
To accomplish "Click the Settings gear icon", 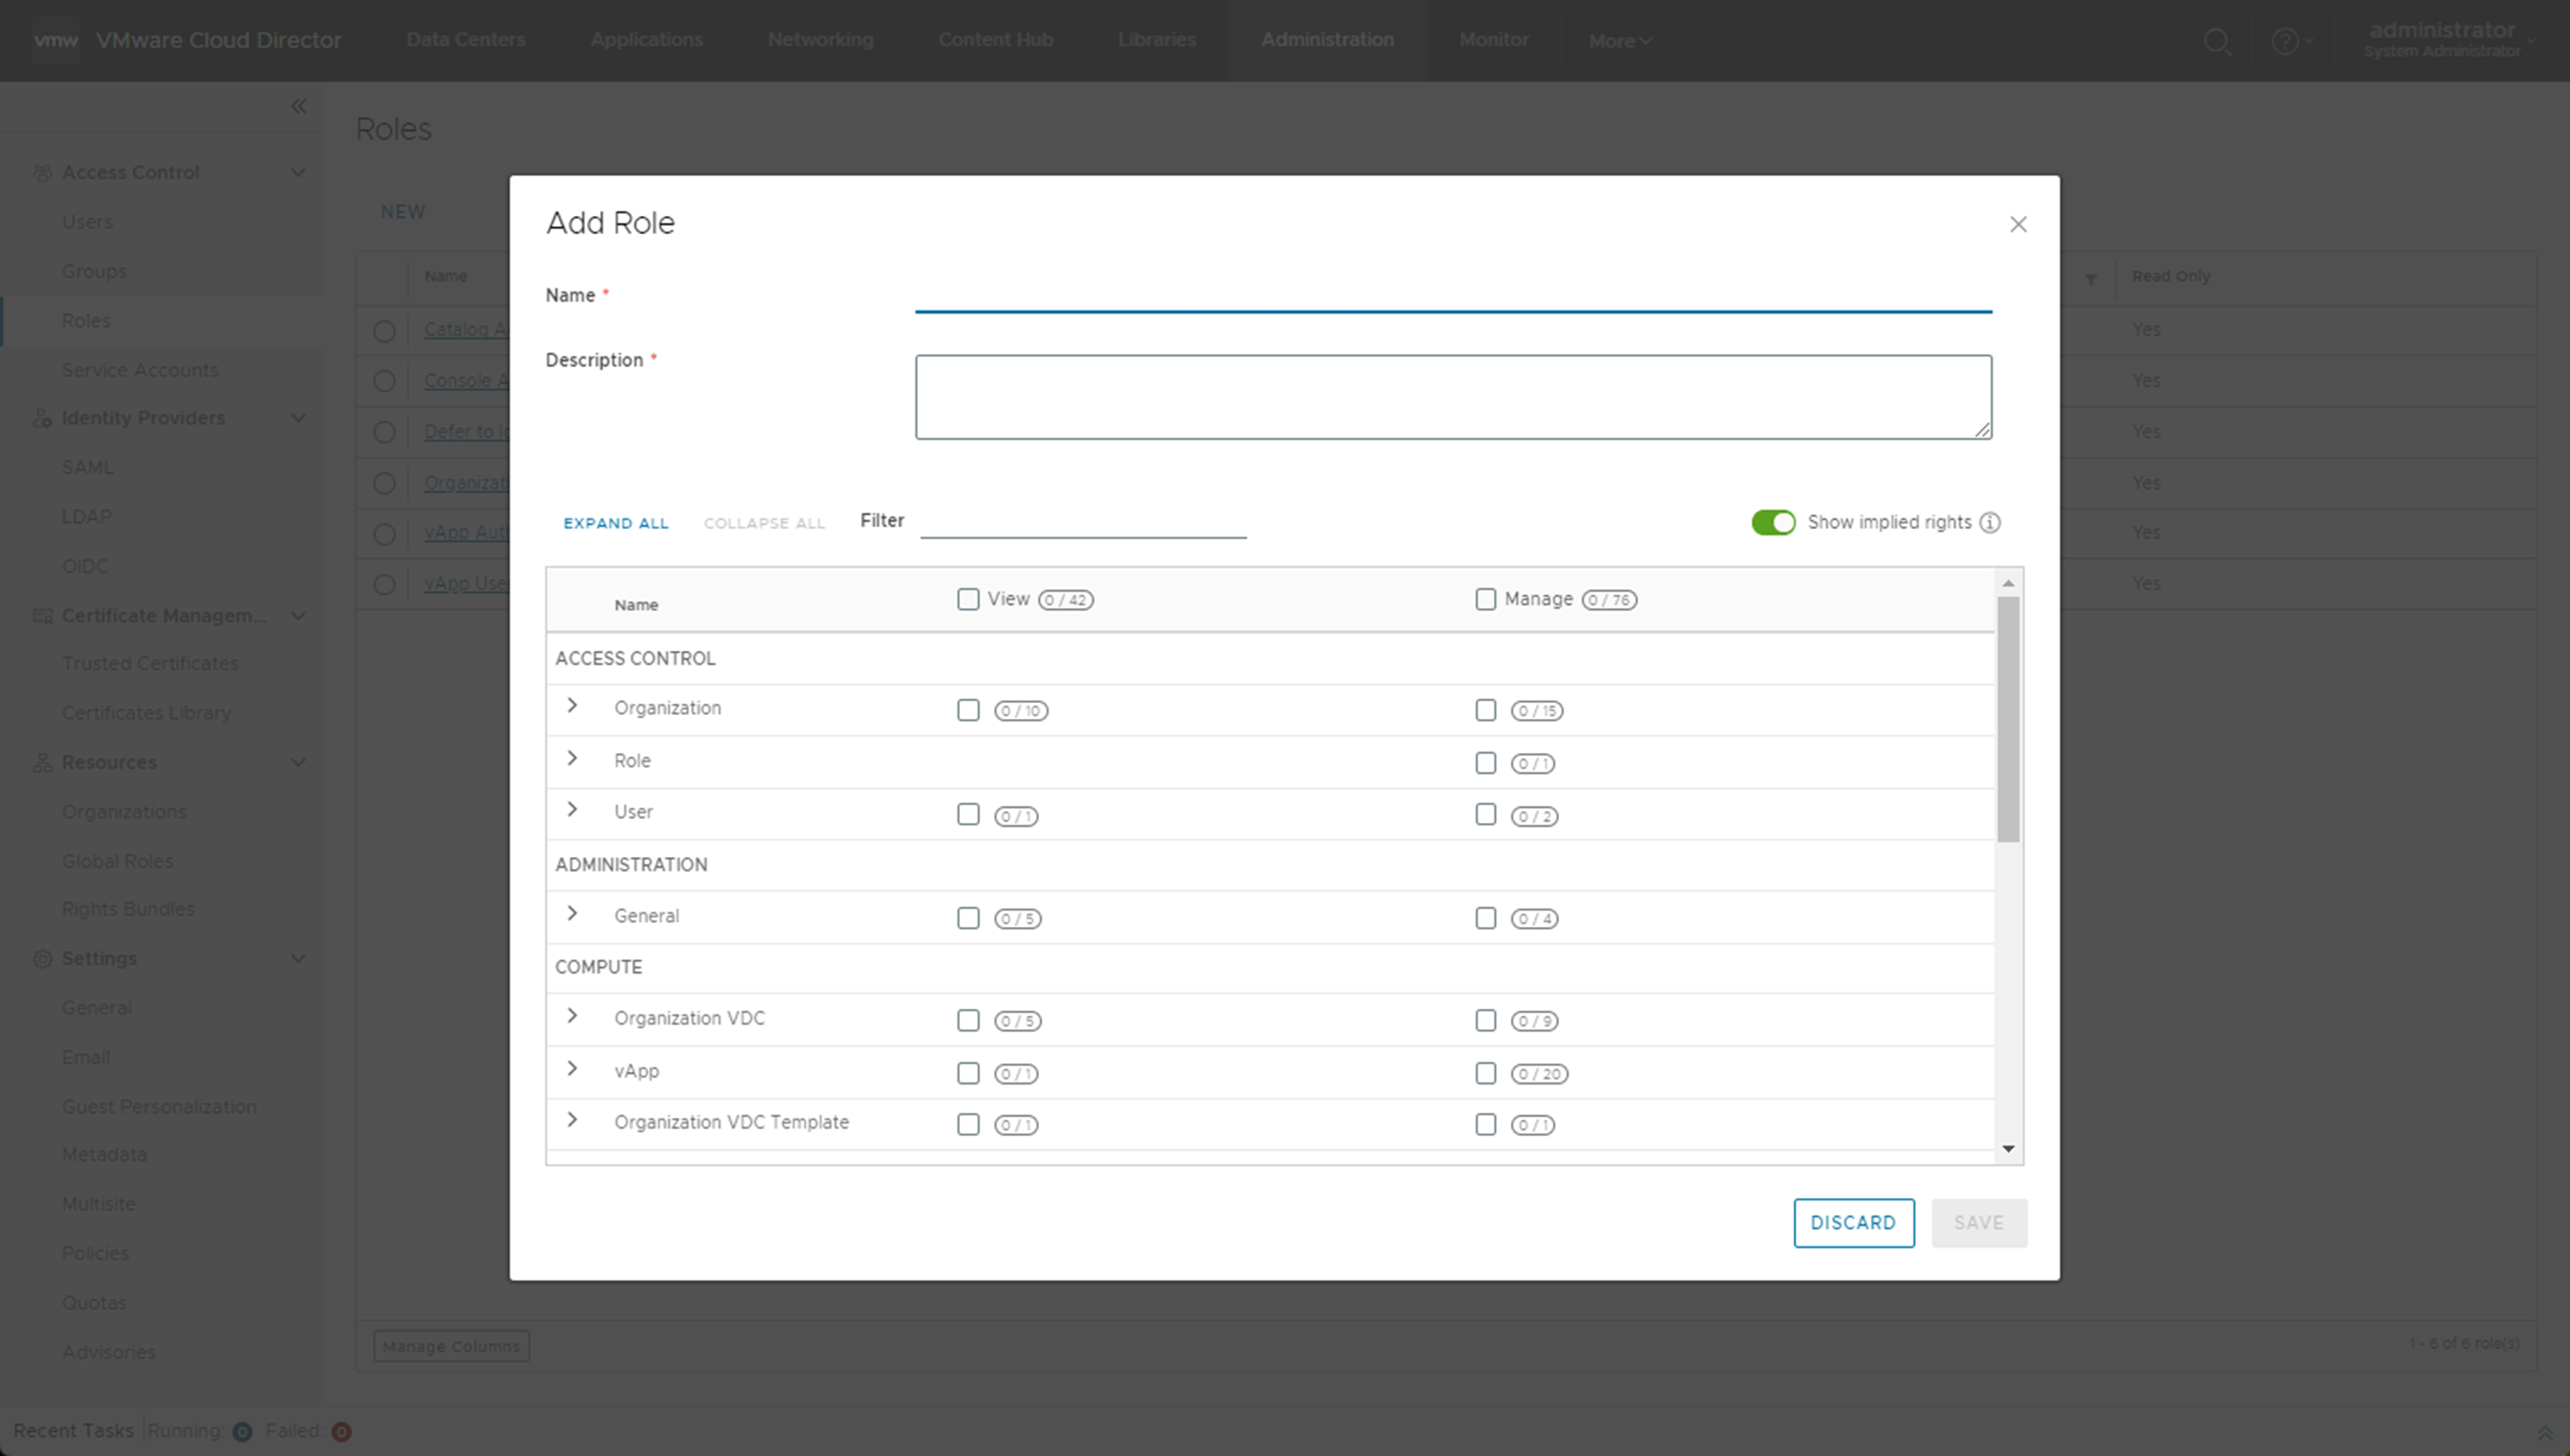I will tap(42, 958).
